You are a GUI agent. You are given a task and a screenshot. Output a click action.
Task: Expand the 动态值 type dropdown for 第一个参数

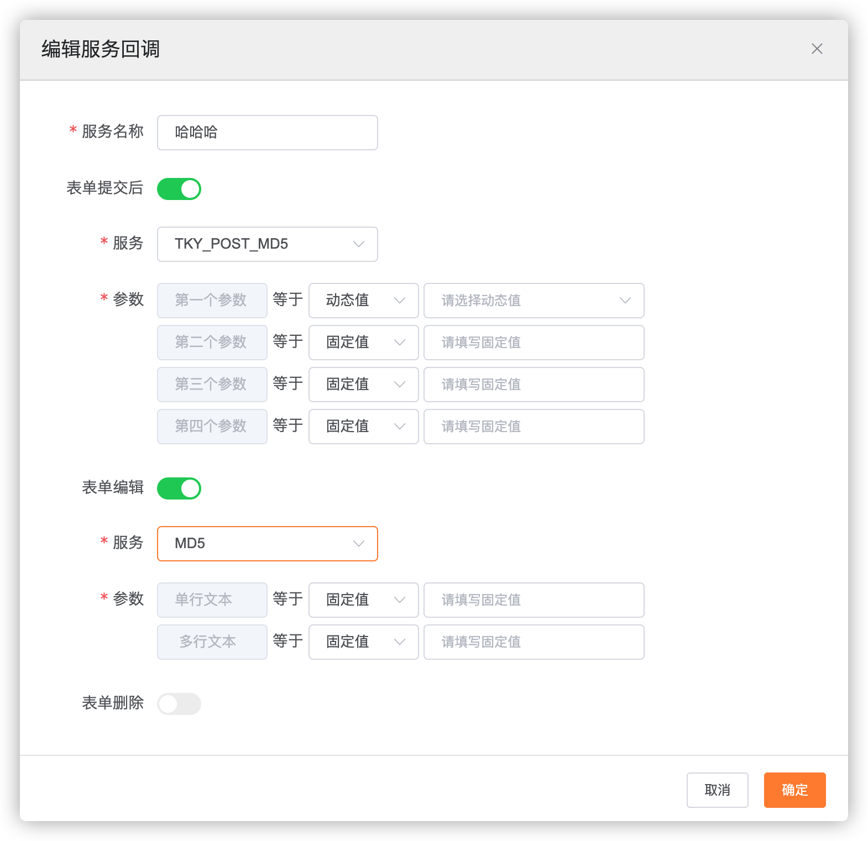point(363,301)
